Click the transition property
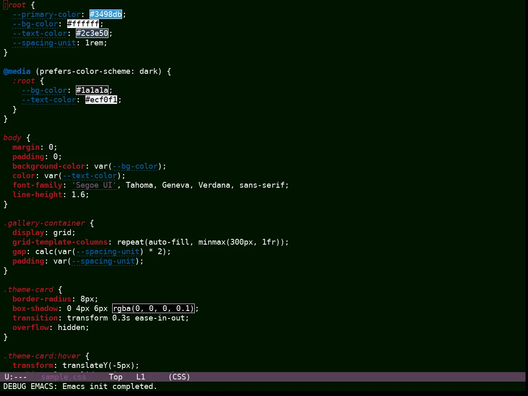Image resolution: width=528 pixels, height=396 pixels. 35,318
